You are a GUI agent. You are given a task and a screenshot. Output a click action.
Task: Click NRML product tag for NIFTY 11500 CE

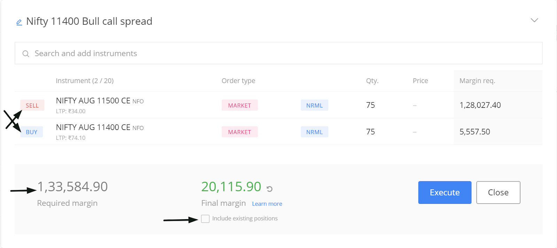pyautogui.click(x=314, y=105)
